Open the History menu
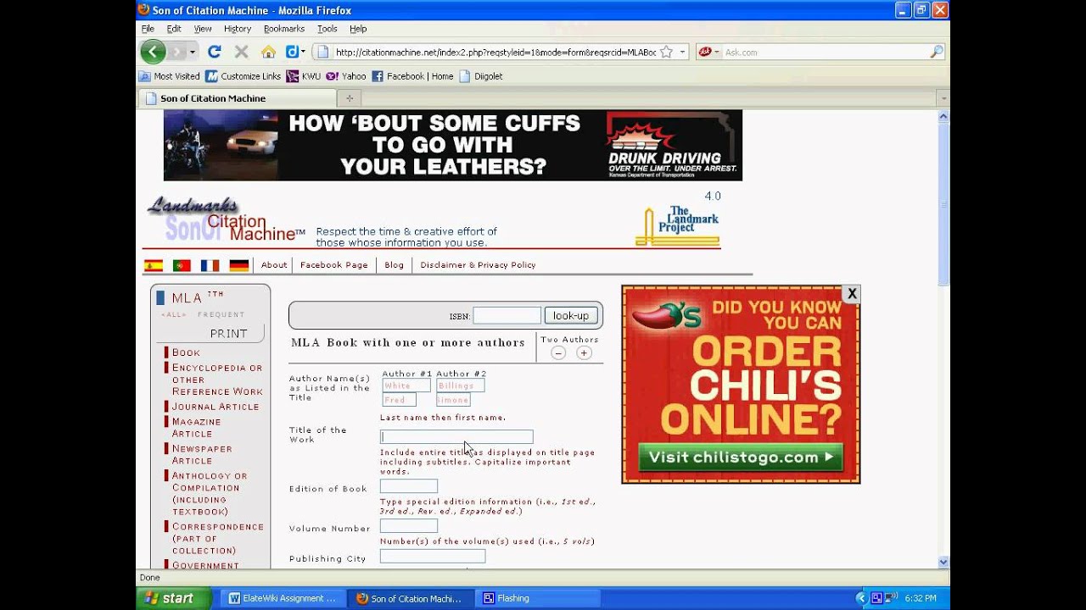The image size is (1086, 610). (x=238, y=29)
